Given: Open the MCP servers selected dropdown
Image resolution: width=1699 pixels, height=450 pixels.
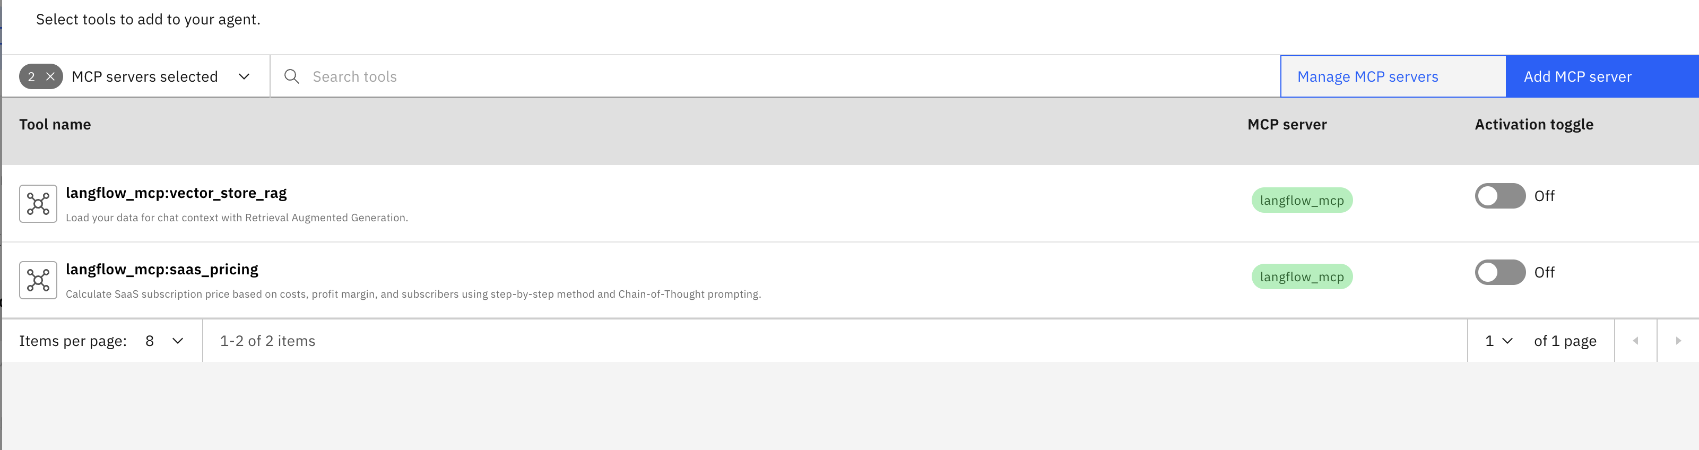Looking at the screenshot, I should point(244,76).
